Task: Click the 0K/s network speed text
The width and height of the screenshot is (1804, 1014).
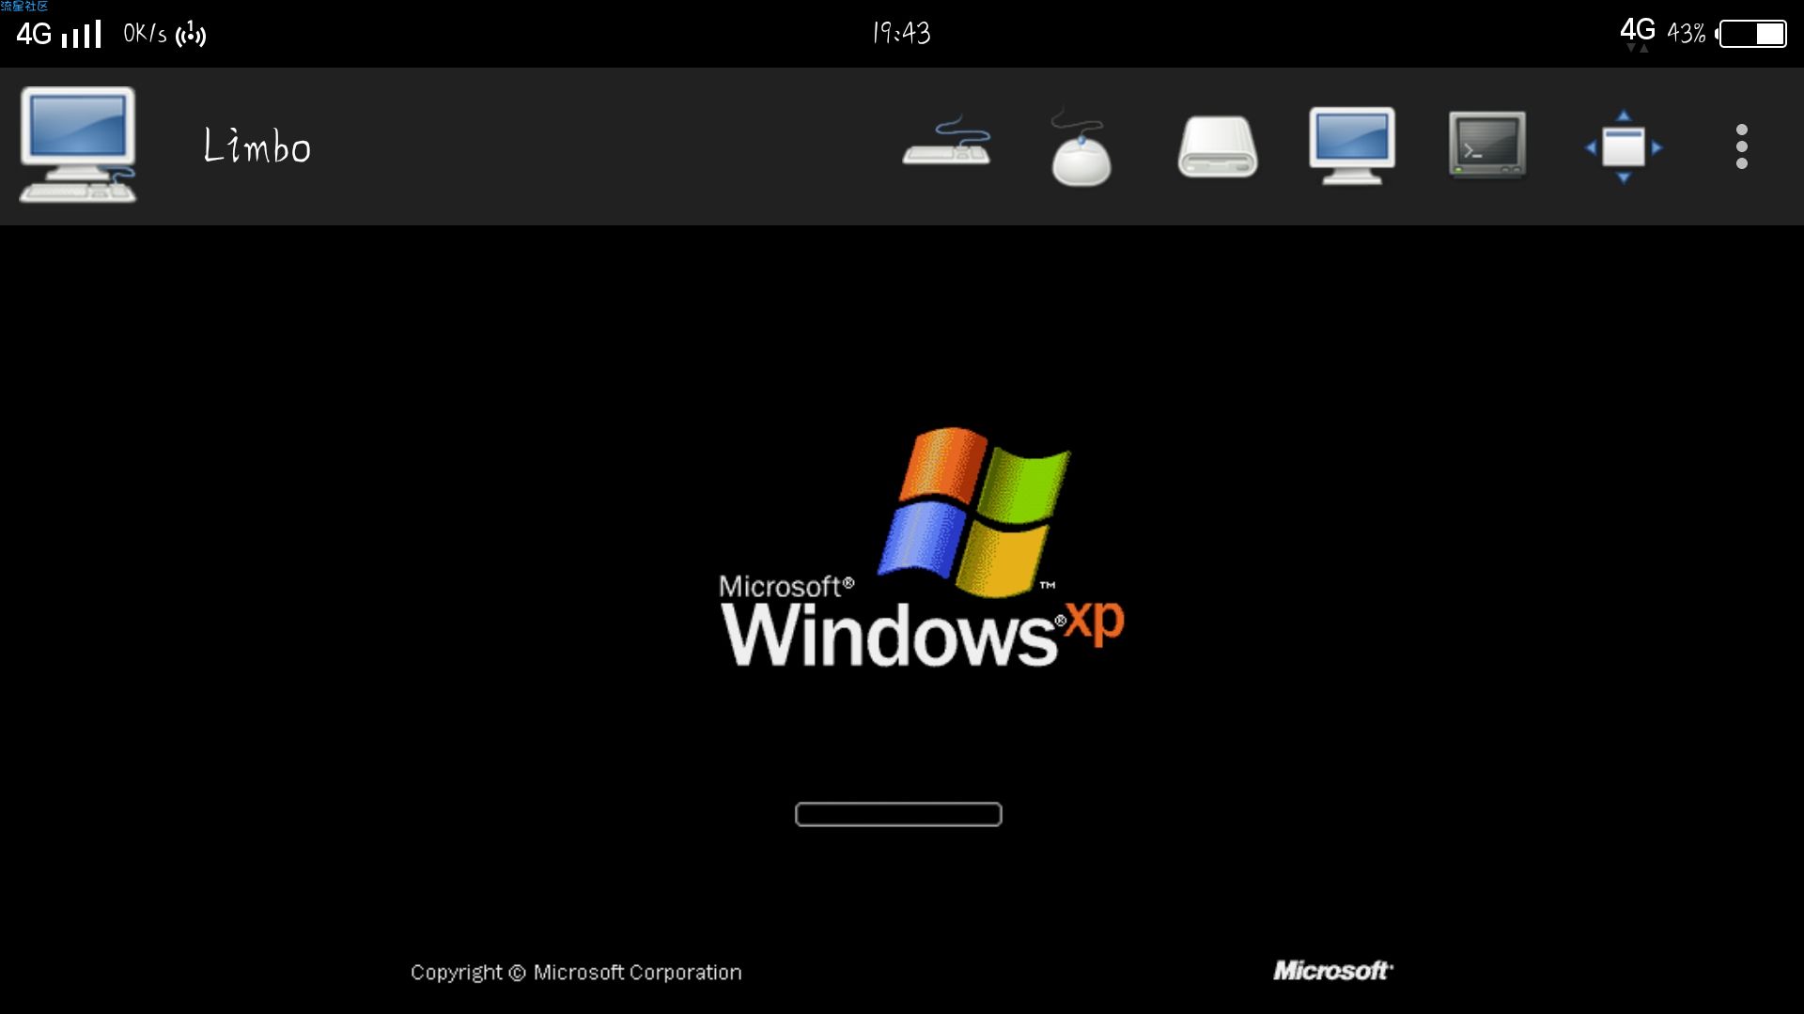Action: [145, 34]
